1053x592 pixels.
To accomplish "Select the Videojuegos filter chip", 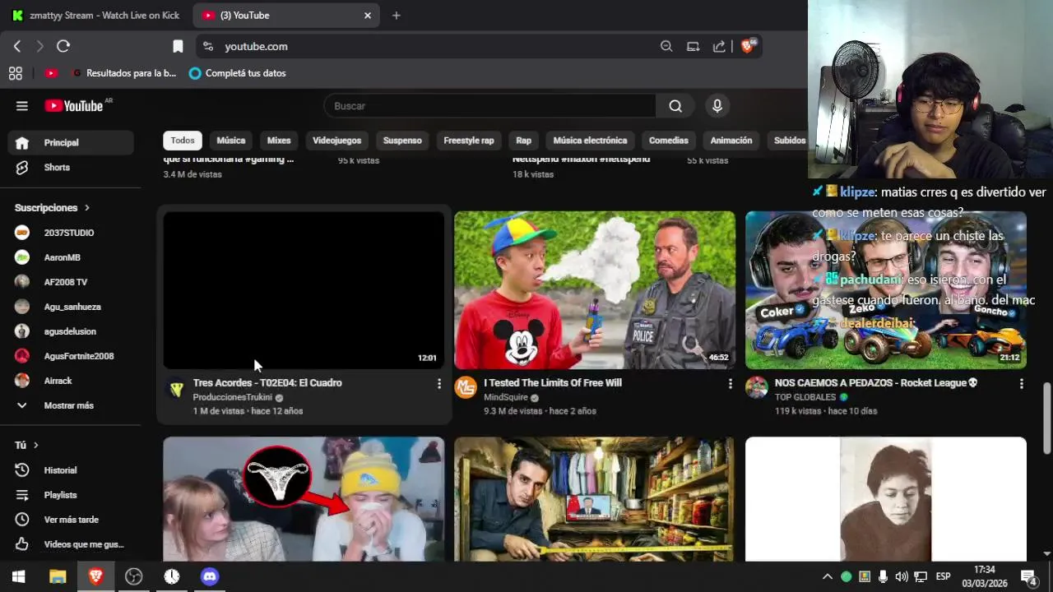I will (336, 141).
